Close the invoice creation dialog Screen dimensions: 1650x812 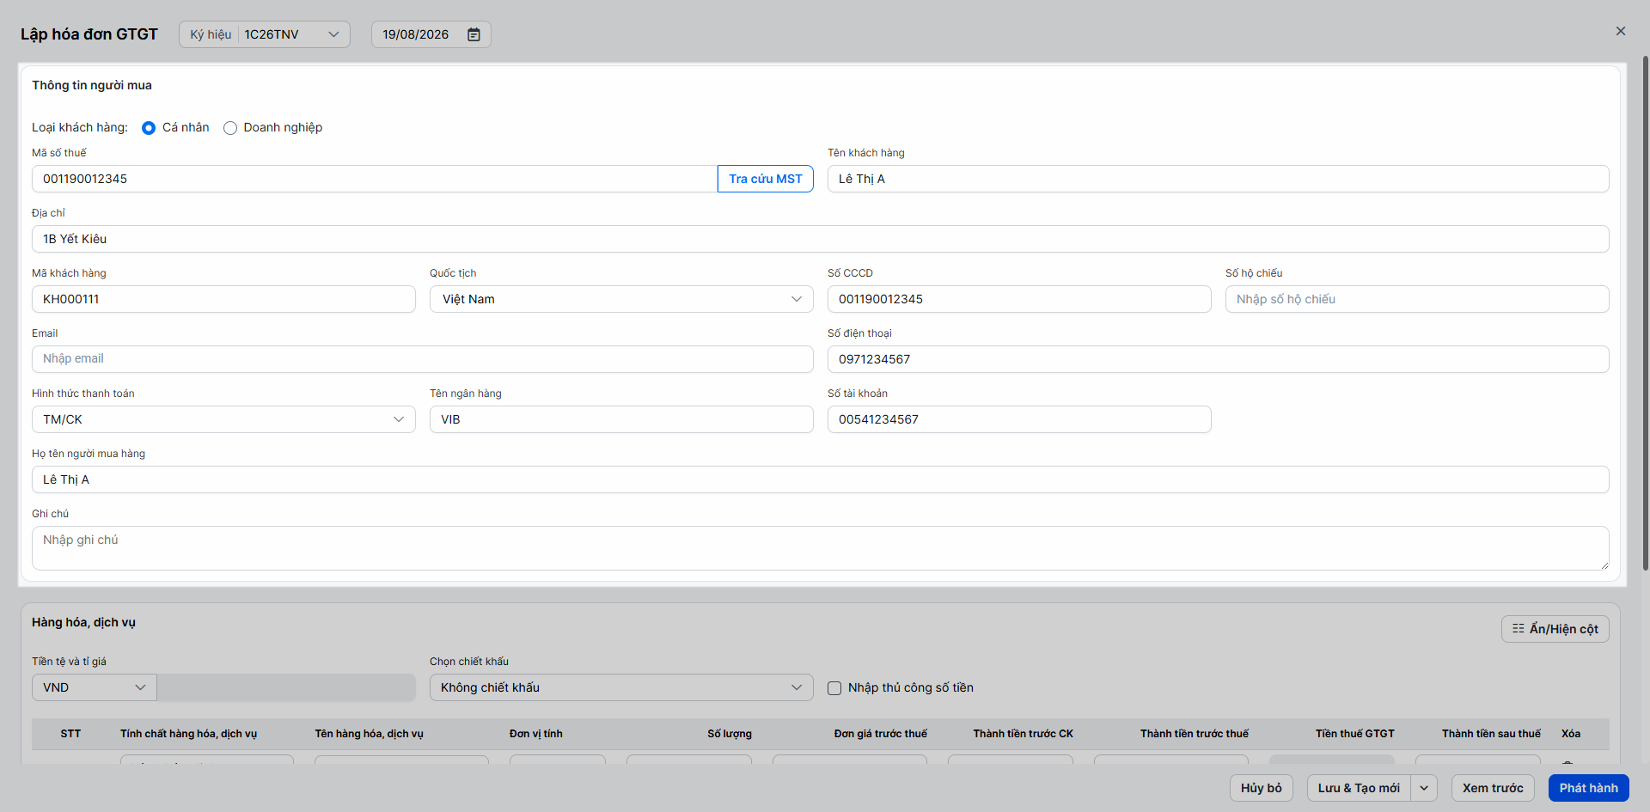click(1621, 31)
